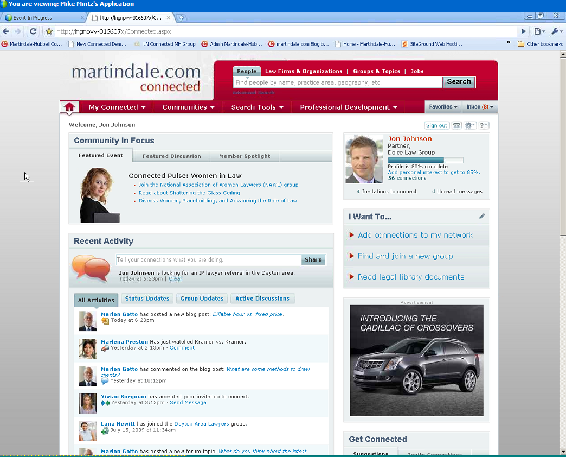
Task: Select Law Firms & Organizations search tab
Action: (x=304, y=71)
